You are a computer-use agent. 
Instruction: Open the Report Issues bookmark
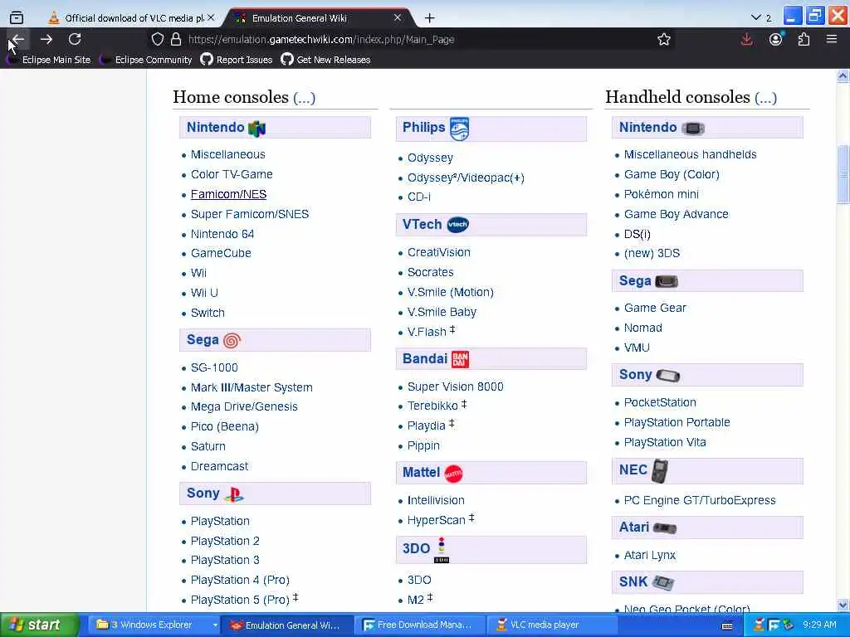[x=237, y=60]
